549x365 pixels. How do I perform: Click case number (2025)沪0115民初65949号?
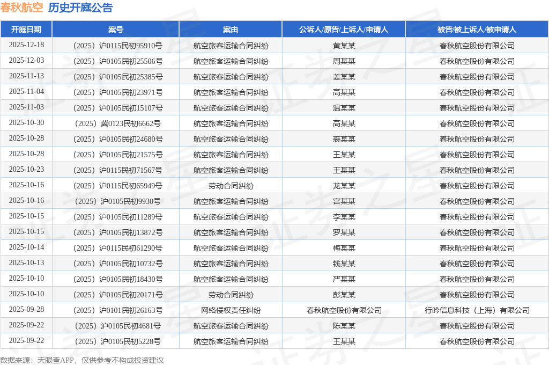click(x=117, y=186)
